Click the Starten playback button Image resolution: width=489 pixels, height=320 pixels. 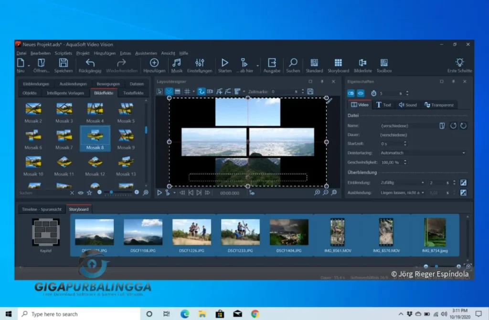click(x=224, y=62)
